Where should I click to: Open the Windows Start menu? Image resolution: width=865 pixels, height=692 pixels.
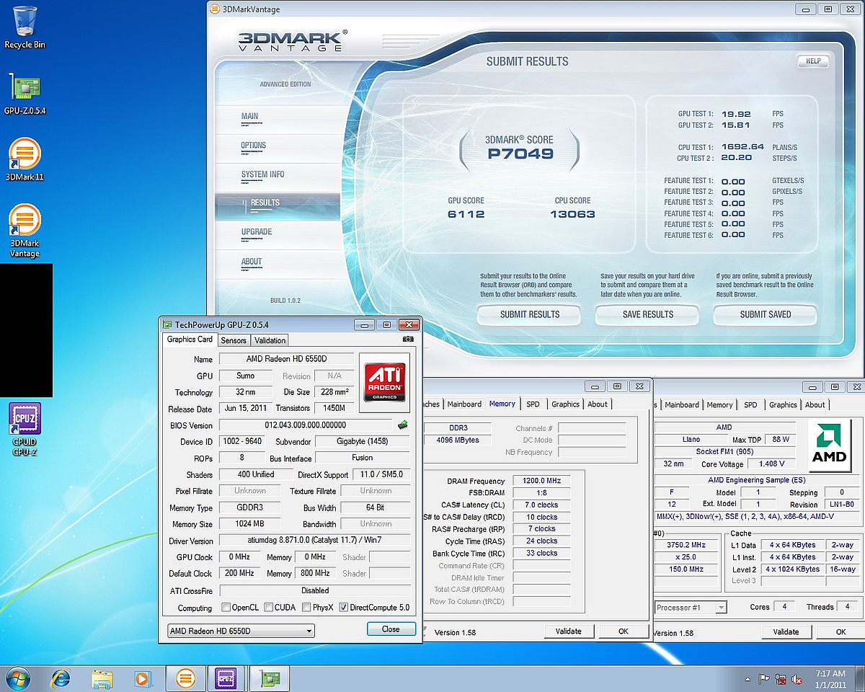click(x=17, y=678)
